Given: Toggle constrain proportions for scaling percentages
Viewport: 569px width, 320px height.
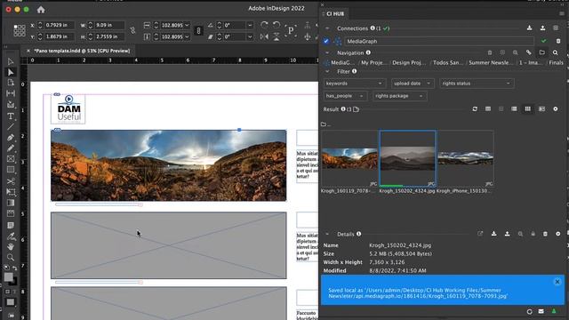Looking at the screenshot, I should click(198, 30).
